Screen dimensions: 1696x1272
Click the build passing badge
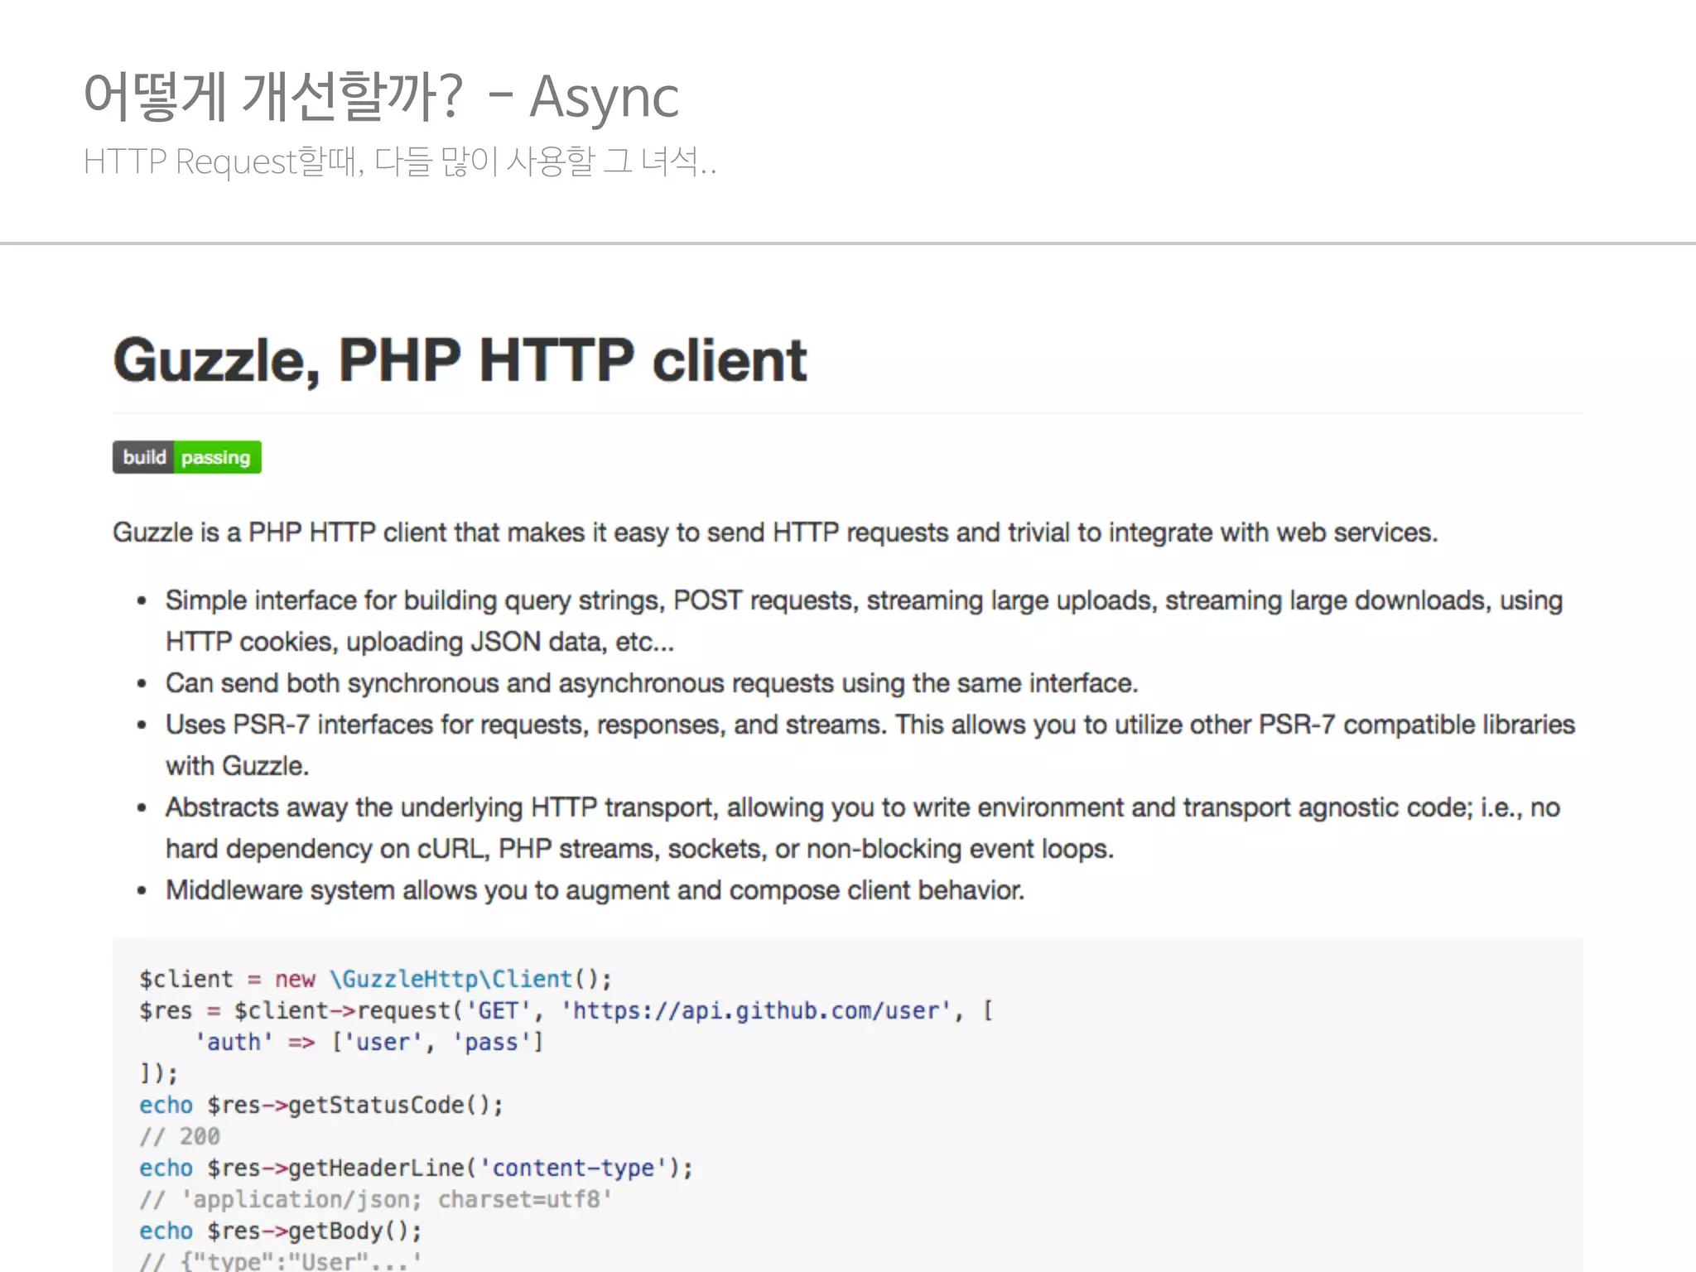[187, 457]
